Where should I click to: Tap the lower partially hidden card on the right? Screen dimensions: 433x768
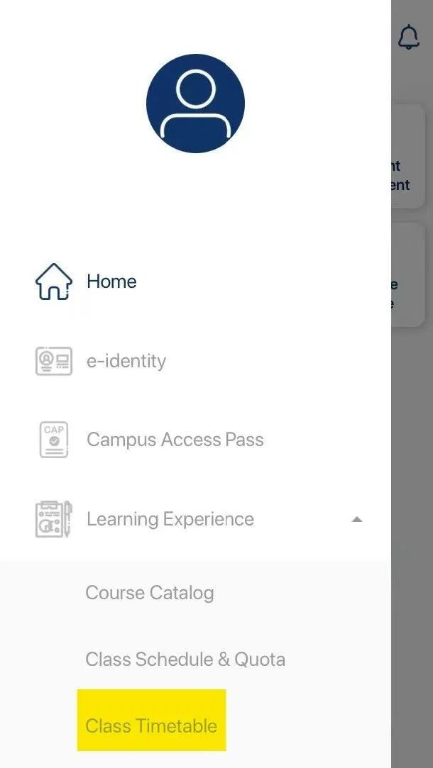(408, 274)
